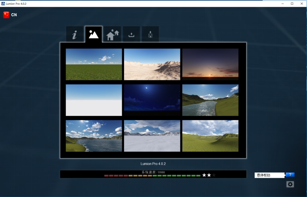The image size is (307, 197).
Task: Click the blue question mark help button
Action: point(290,175)
